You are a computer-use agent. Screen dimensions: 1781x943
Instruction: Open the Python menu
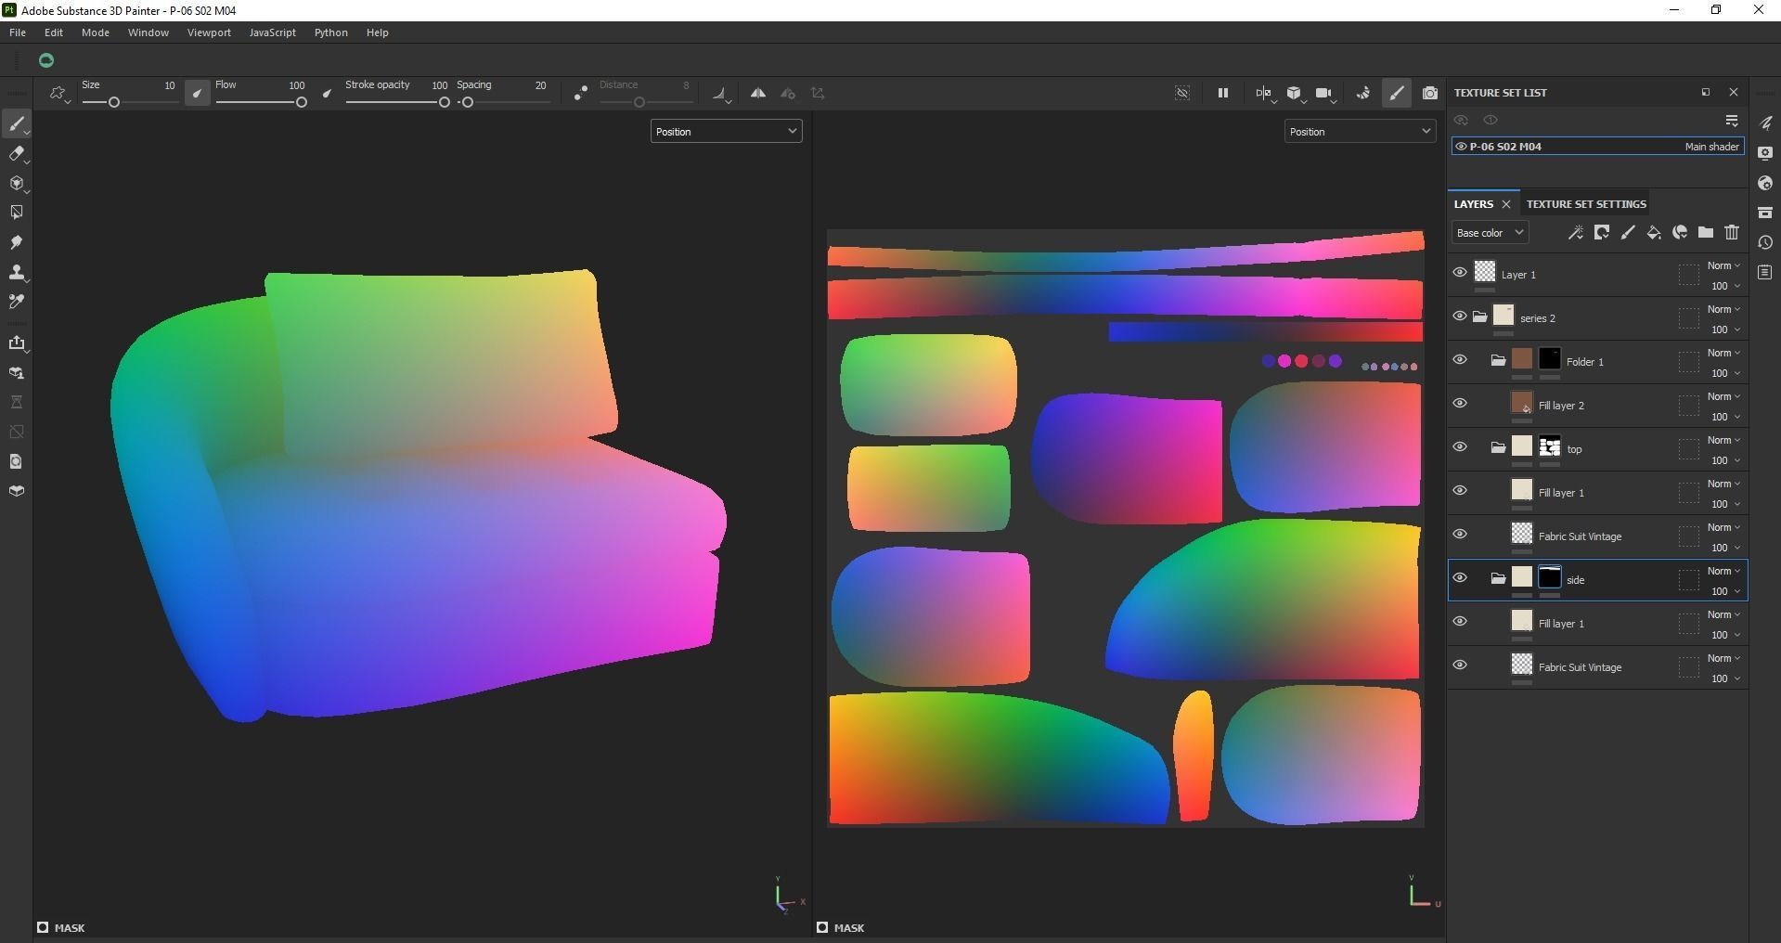[331, 32]
